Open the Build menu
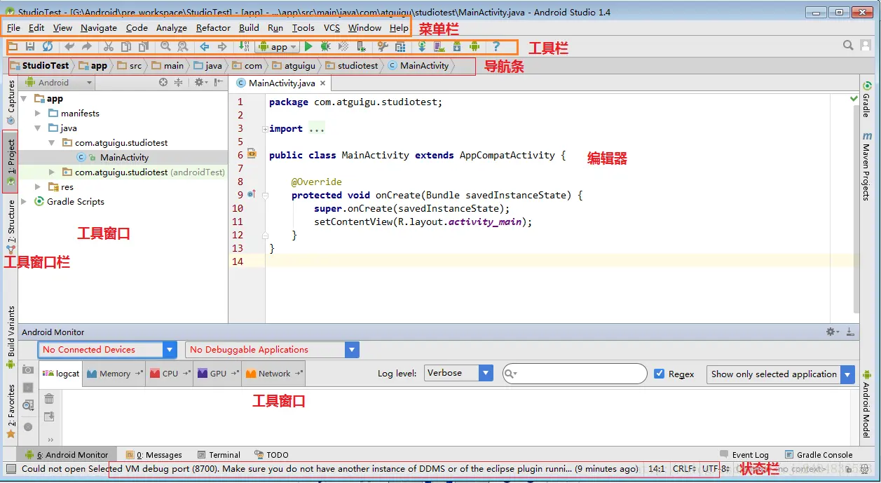 click(x=249, y=27)
